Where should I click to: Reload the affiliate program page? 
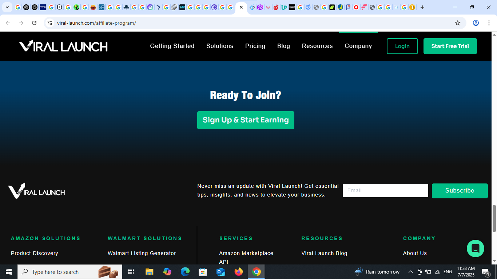(34, 23)
